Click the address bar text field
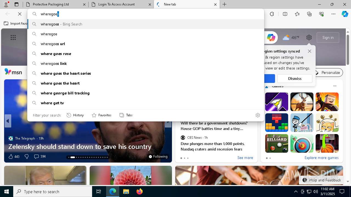 [x=145, y=14]
